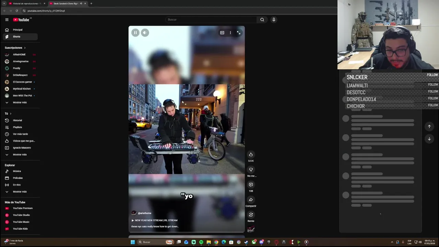Open En vivo under Explorar
Image resolution: width=439 pixels, height=247 pixels.
pyautogui.click(x=20, y=185)
